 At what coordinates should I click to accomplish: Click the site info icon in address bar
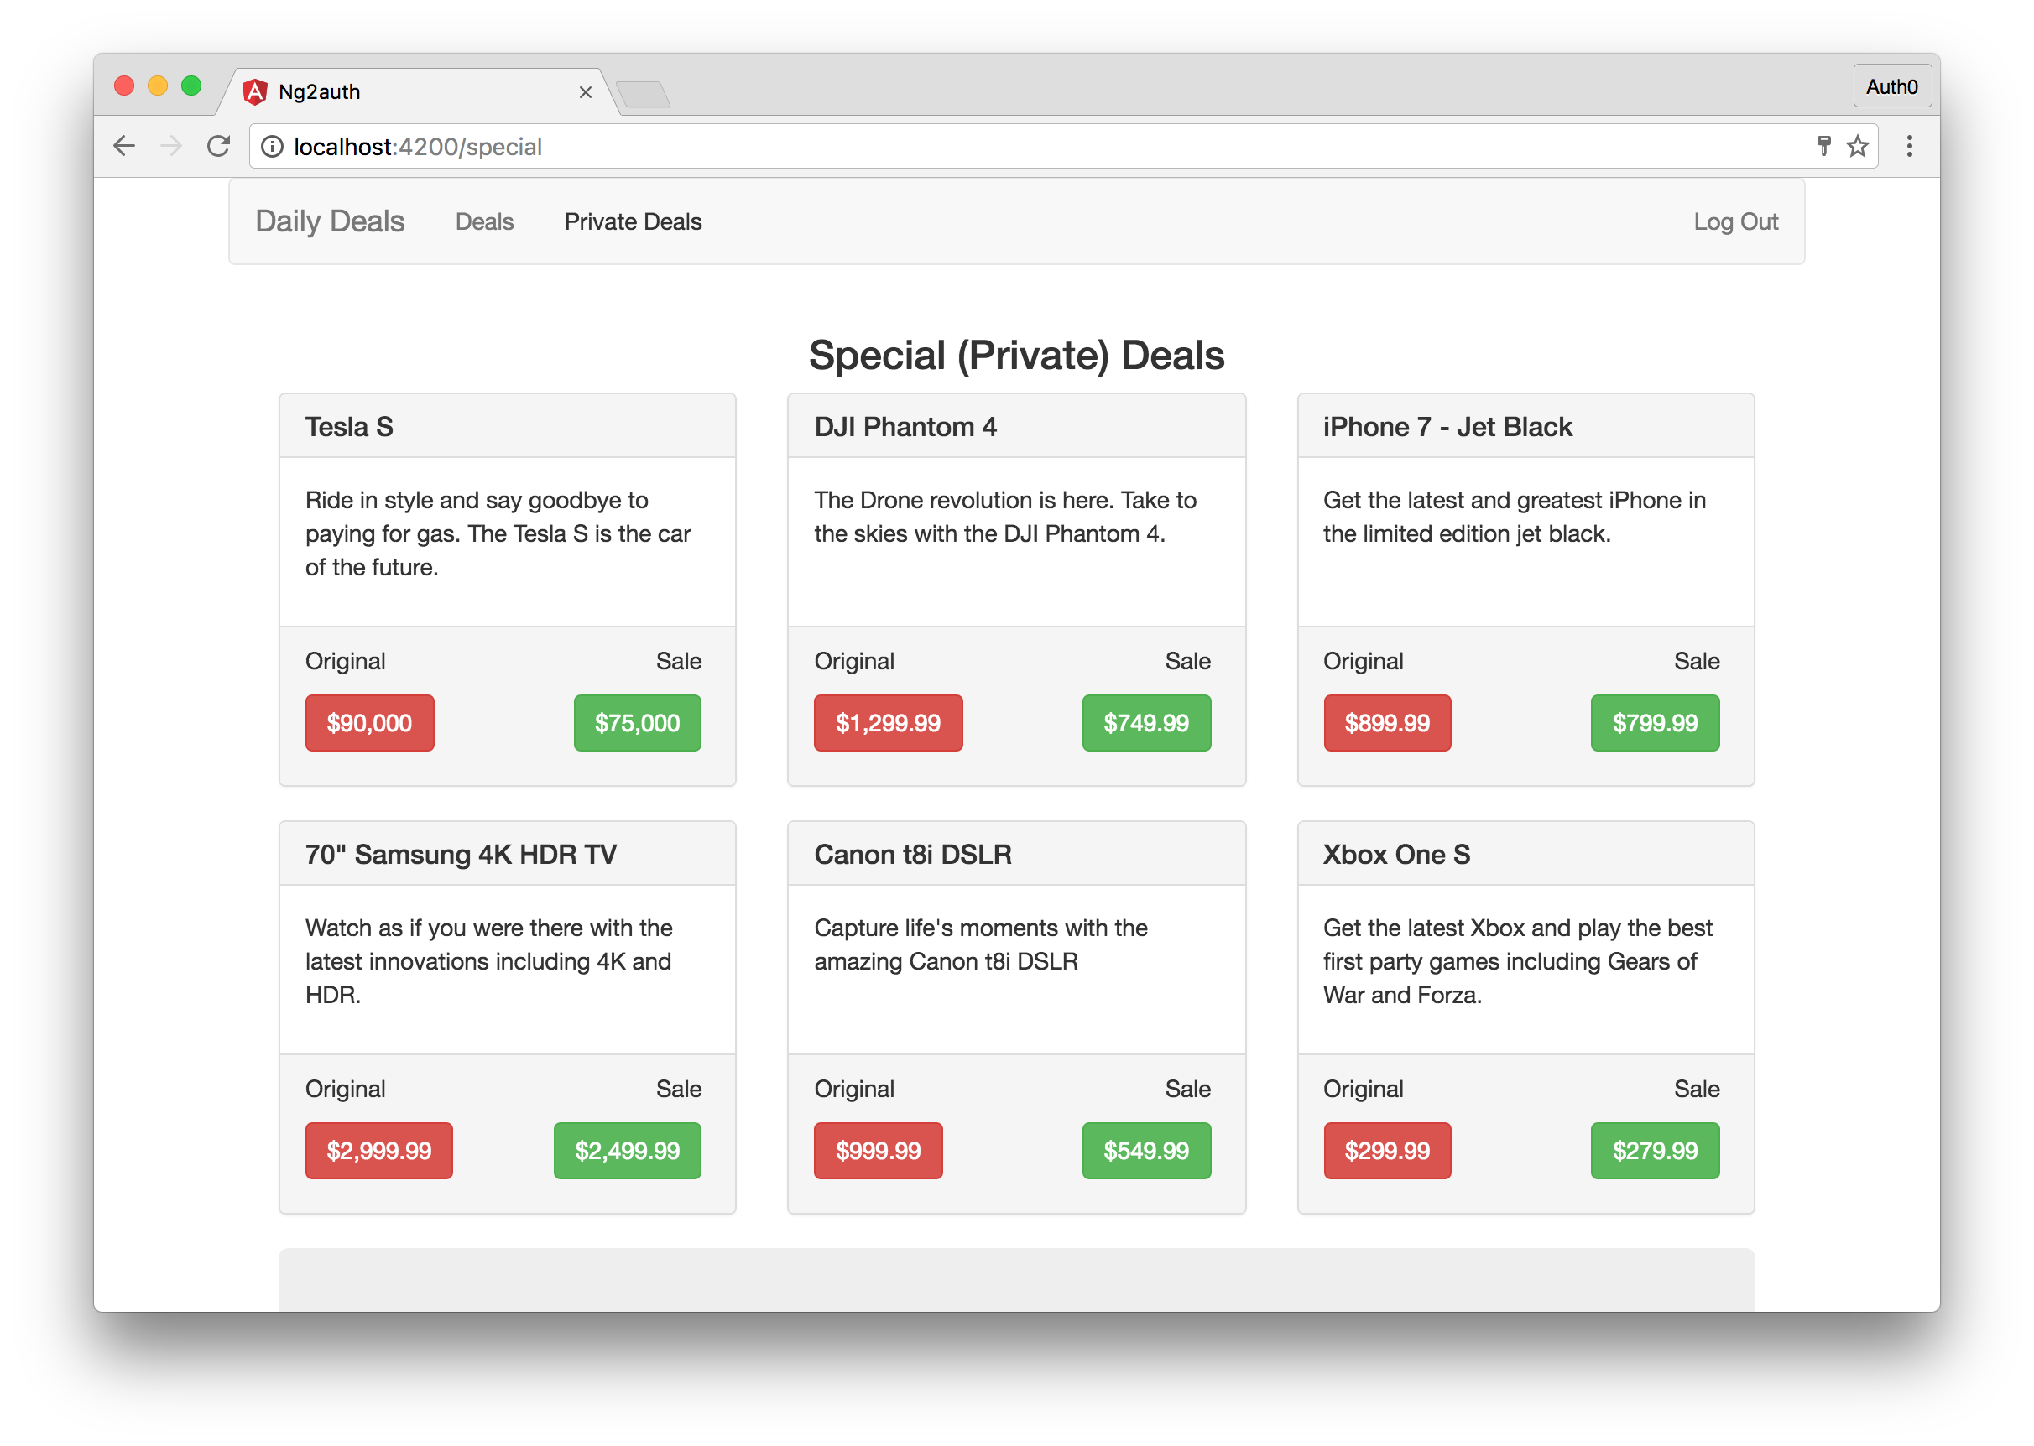click(273, 146)
